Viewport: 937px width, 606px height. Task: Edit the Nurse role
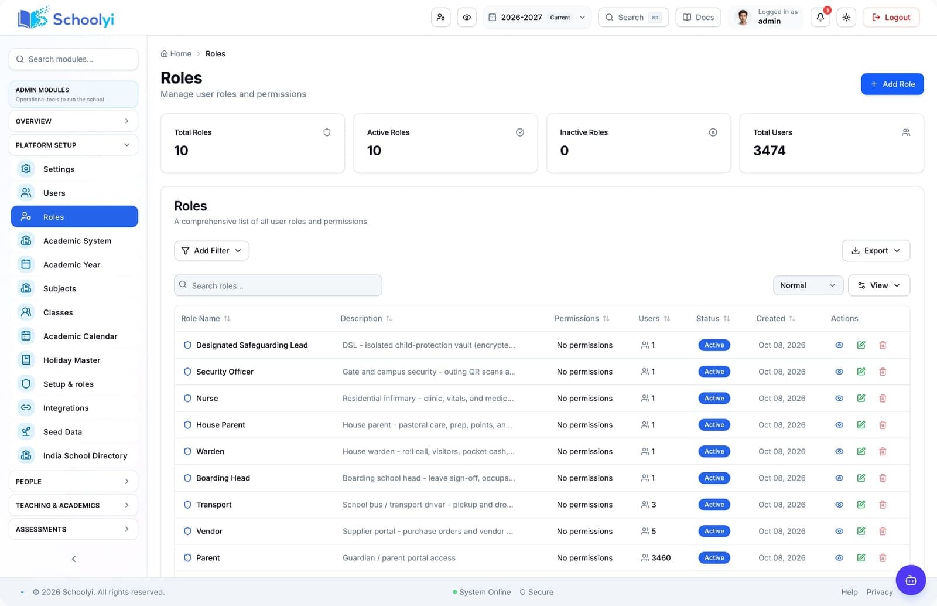(x=861, y=398)
